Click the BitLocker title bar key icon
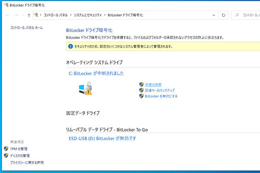 click(x=6, y=5)
